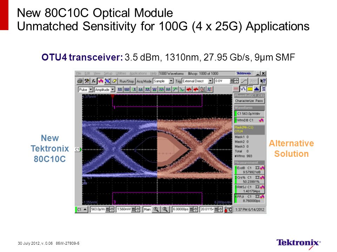
Task: Click the seventh pulse measurement icon
Action: tap(161, 89)
